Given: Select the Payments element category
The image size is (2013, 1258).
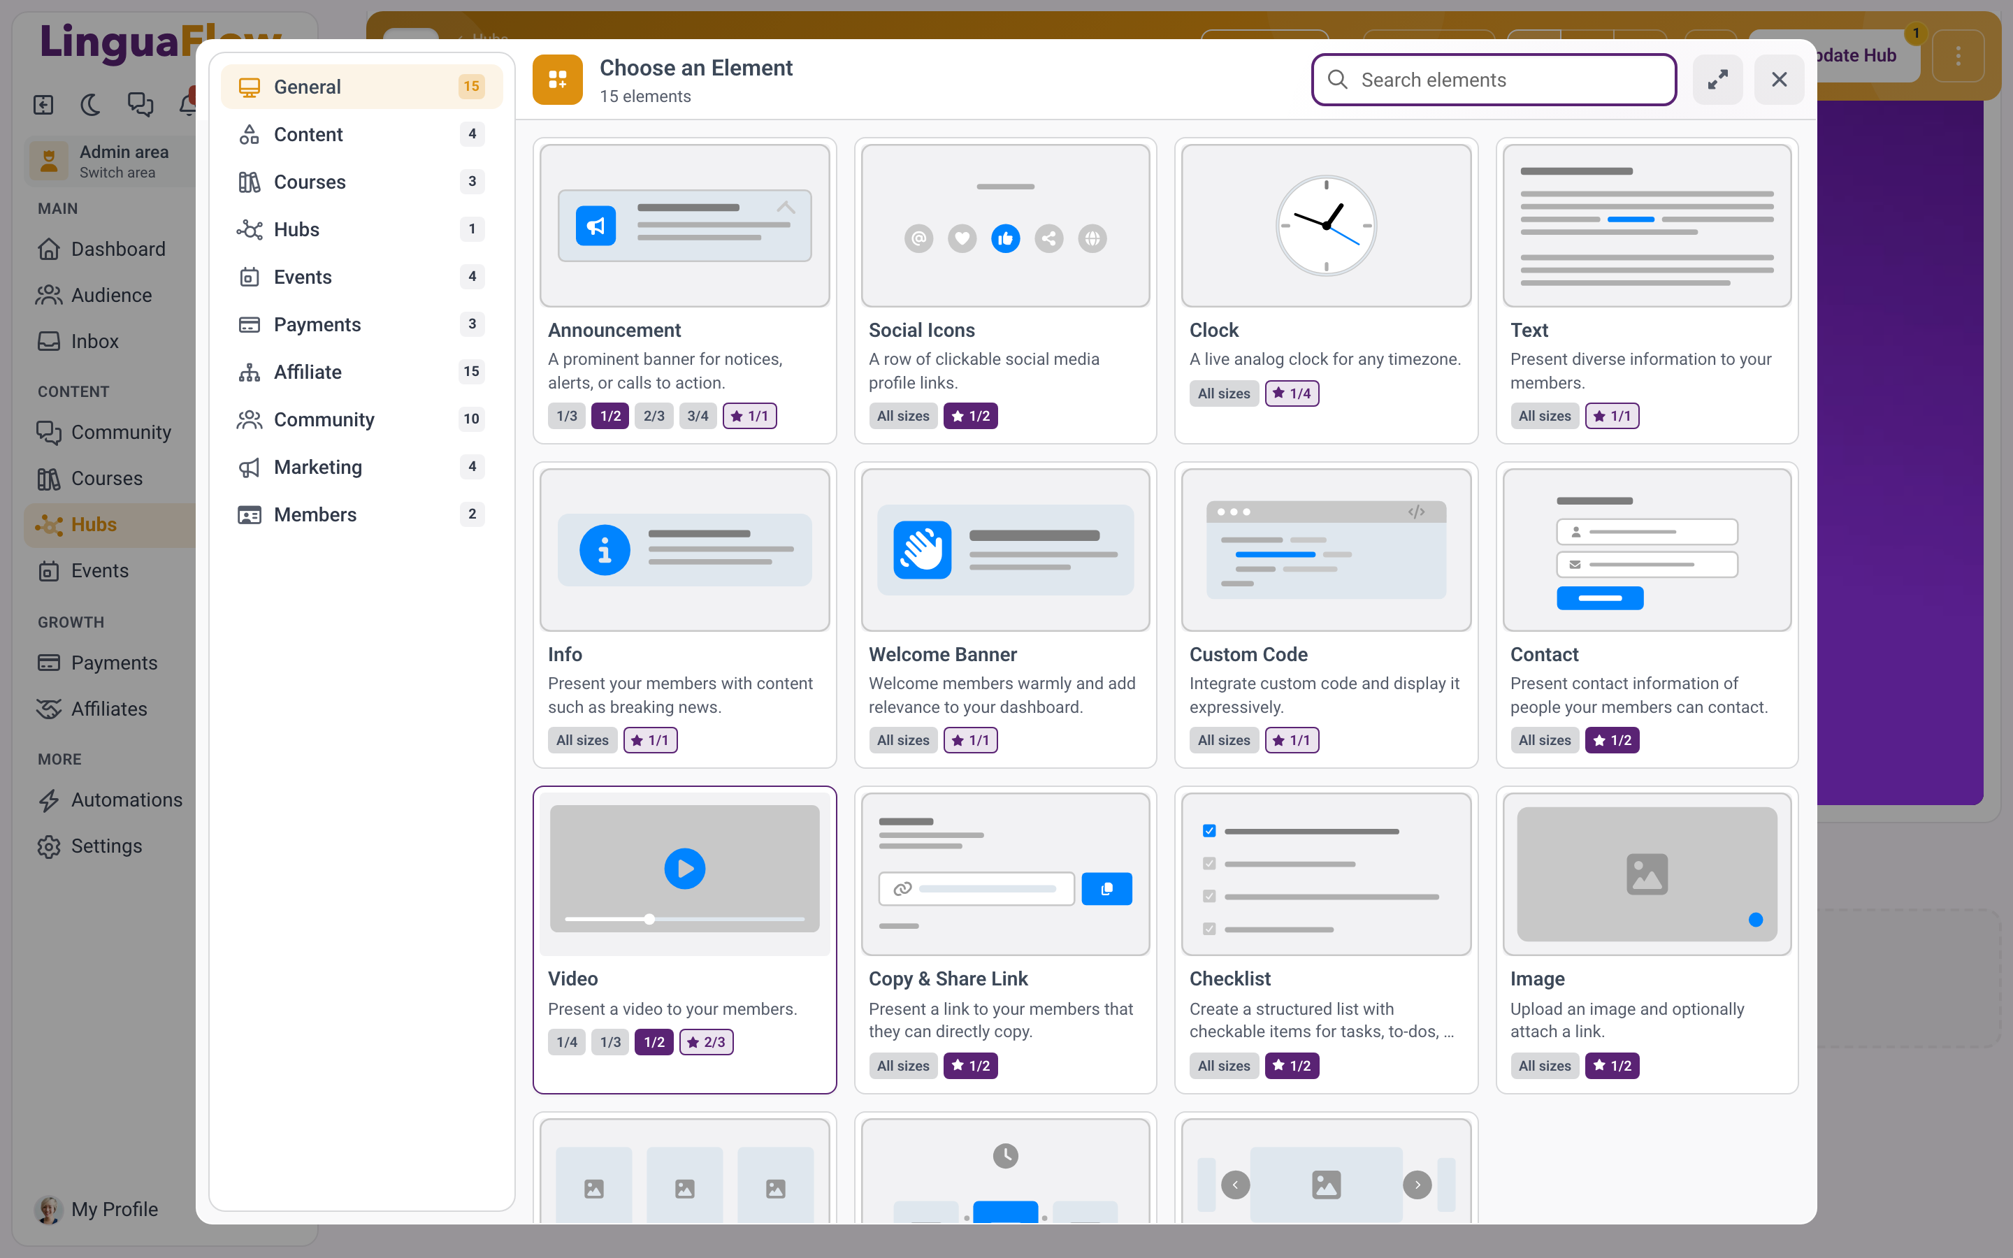Looking at the screenshot, I should (x=362, y=324).
